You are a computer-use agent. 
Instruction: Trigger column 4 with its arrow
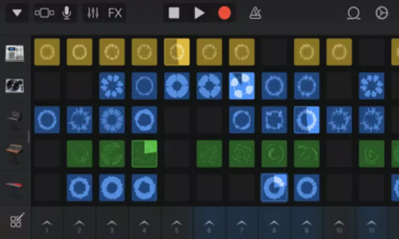[x=144, y=223]
